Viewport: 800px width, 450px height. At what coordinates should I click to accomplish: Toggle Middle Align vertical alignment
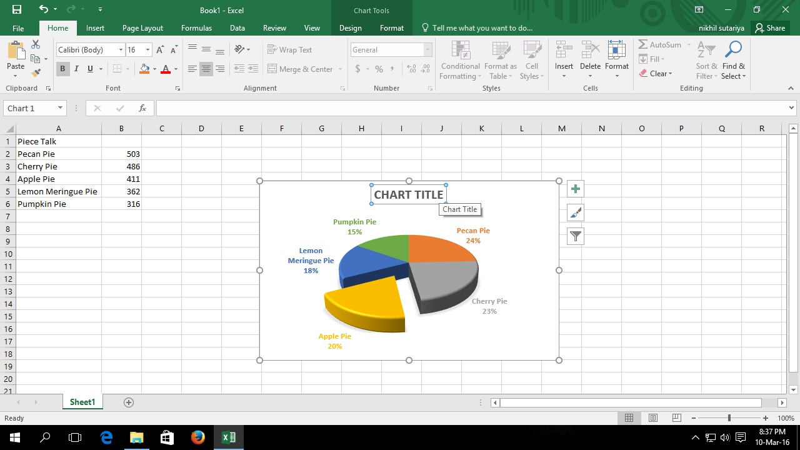(x=206, y=49)
